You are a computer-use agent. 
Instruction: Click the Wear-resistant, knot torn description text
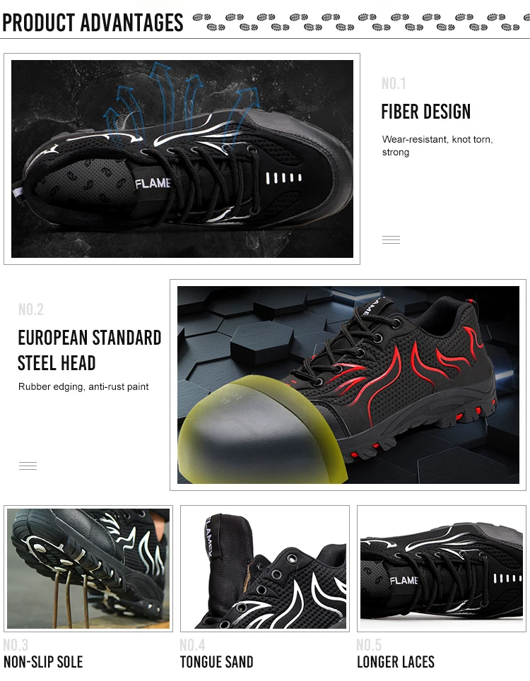click(437, 146)
